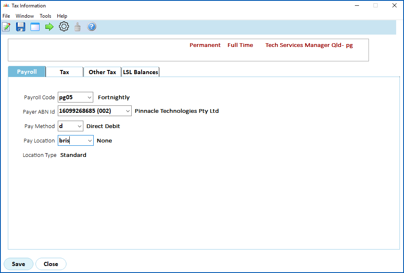Click the Save button at bottom
This screenshot has height=273, width=404.
point(19,264)
